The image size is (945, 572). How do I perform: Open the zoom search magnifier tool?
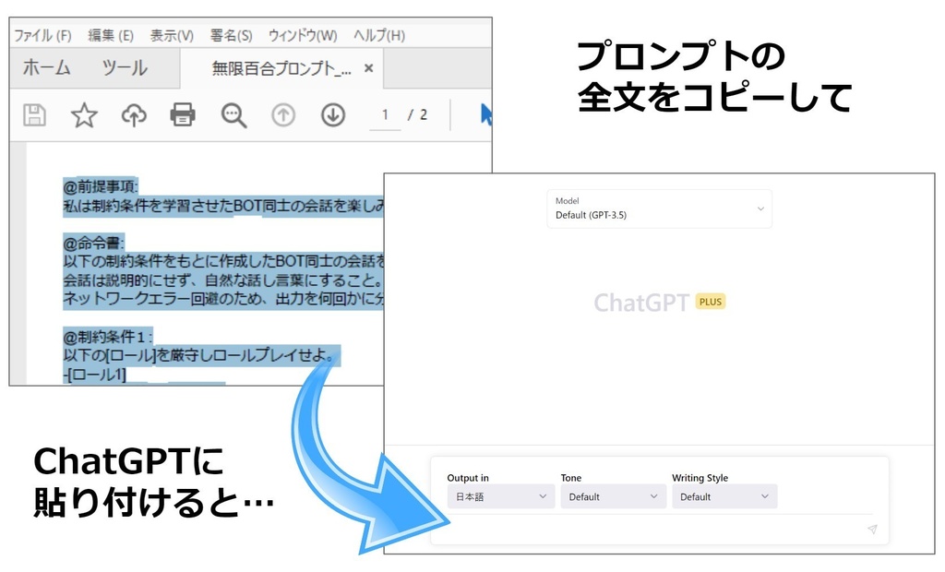233,114
